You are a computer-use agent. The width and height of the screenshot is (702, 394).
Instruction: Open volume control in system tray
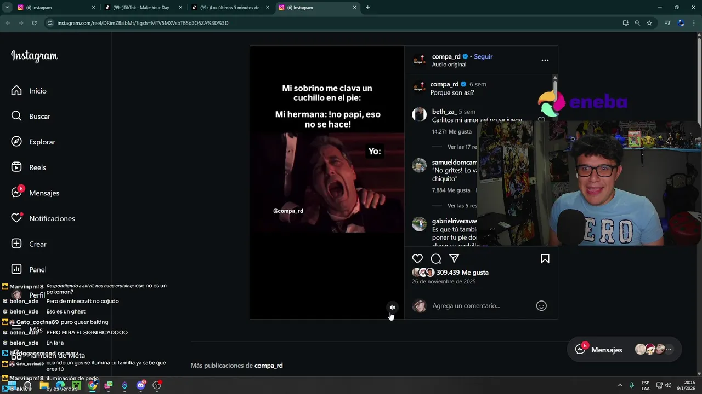pyautogui.click(x=668, y=385)
